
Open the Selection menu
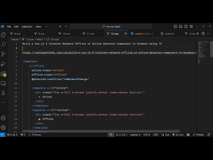coord(27,27)
